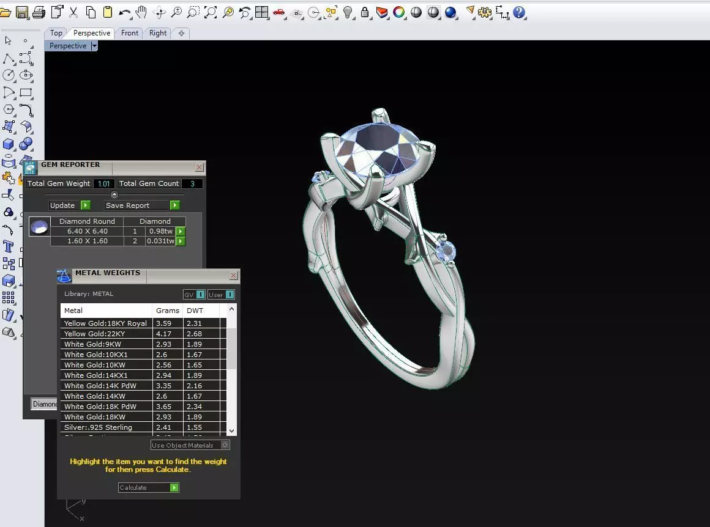710x527 pixels.
Task: Add a new viewport tab with plus
Action: [181, 33]
